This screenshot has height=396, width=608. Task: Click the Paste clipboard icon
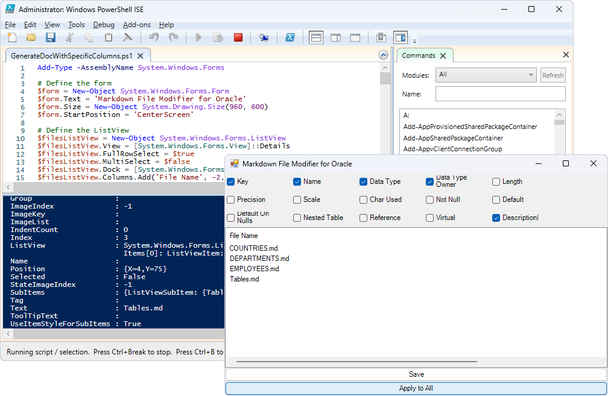(109, 37)
